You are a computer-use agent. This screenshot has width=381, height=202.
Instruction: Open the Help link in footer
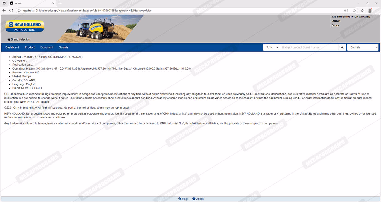pyautogui.click(x=185, y=199)
